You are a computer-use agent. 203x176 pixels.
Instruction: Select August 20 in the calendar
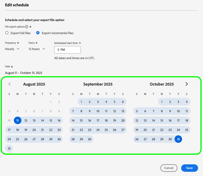point(34,130)
